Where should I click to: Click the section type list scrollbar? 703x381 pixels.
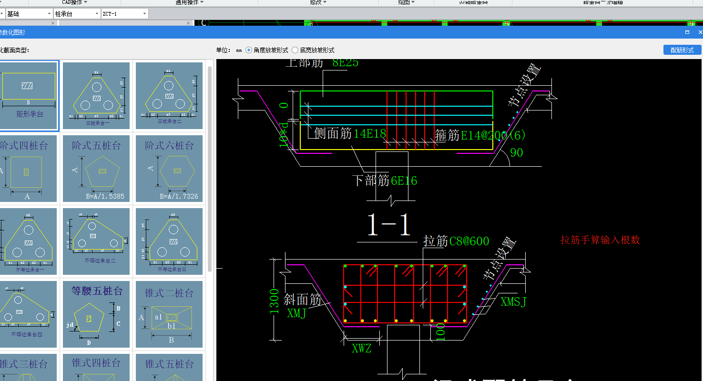(210, 169)
